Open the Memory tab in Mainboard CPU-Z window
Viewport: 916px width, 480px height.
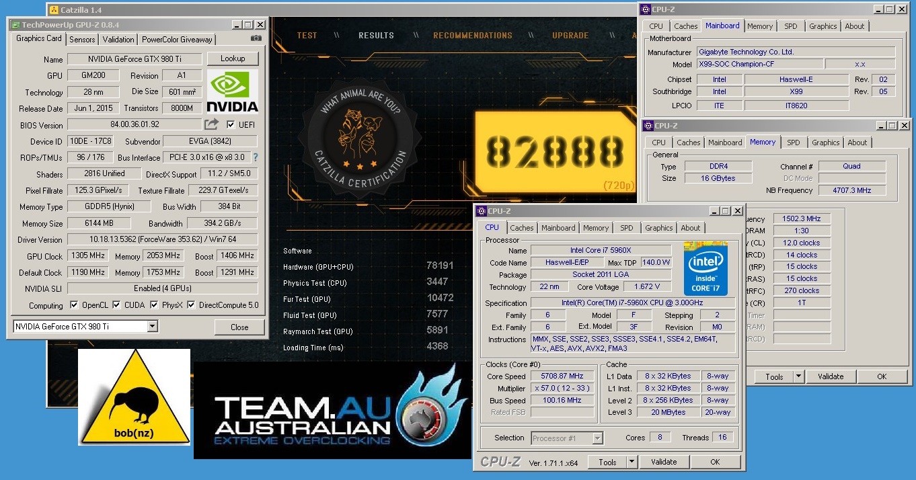click(760, 26)
